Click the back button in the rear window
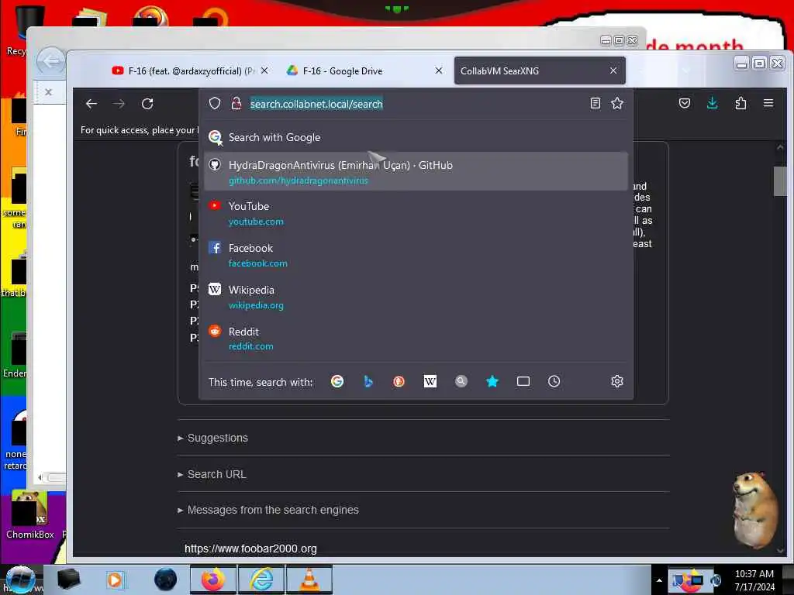This screenshot has width=794, height=595. pos(50,62)
